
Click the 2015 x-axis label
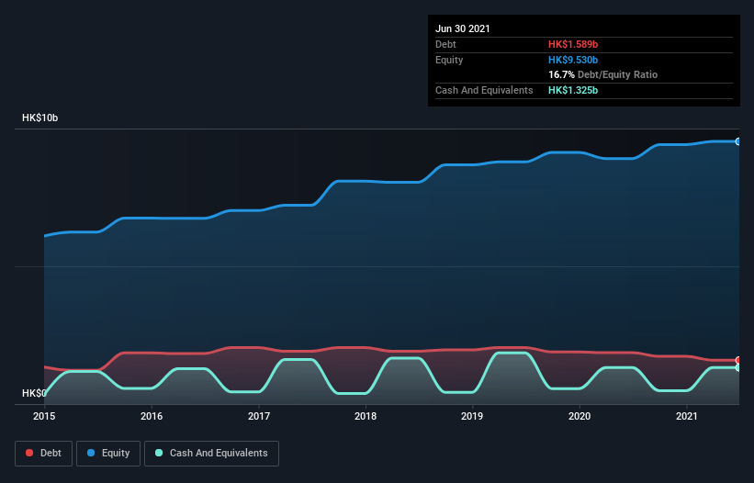pos(44,416)
